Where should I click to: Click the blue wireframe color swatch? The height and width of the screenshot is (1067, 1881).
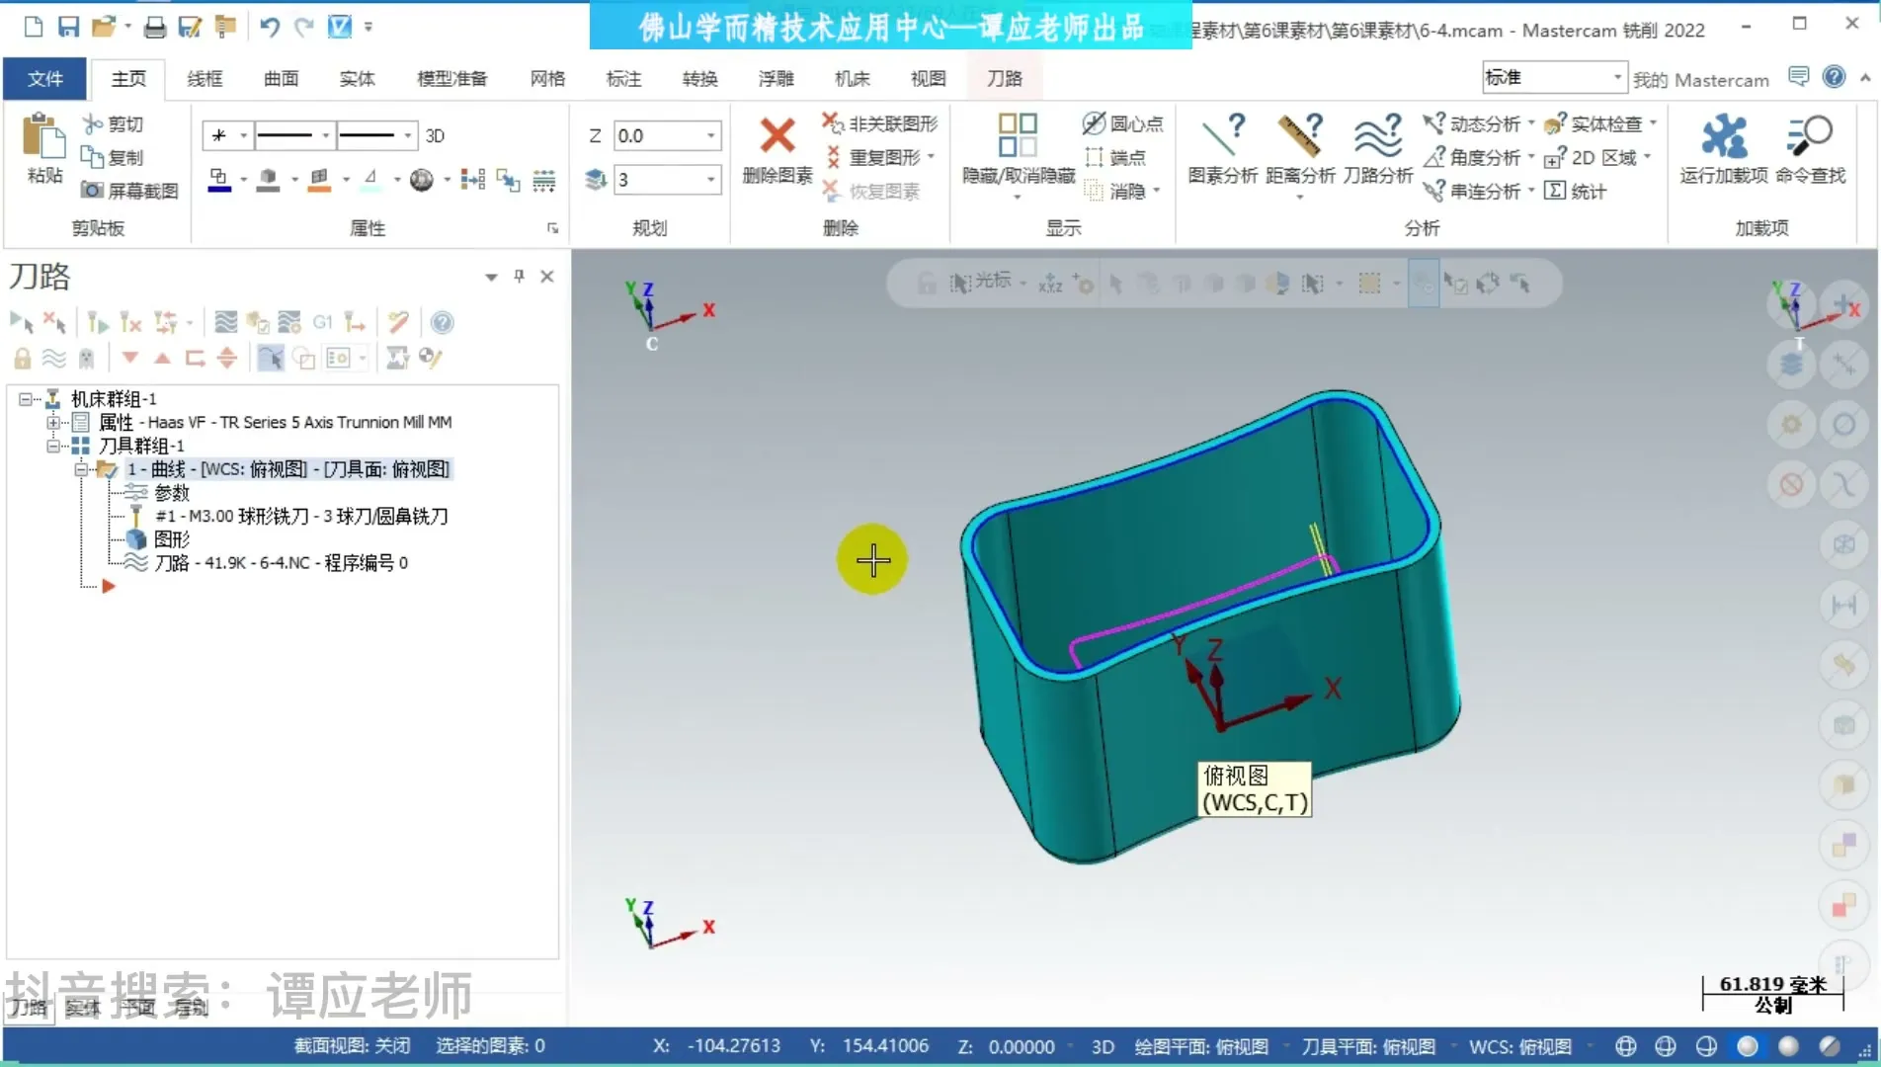219,180
